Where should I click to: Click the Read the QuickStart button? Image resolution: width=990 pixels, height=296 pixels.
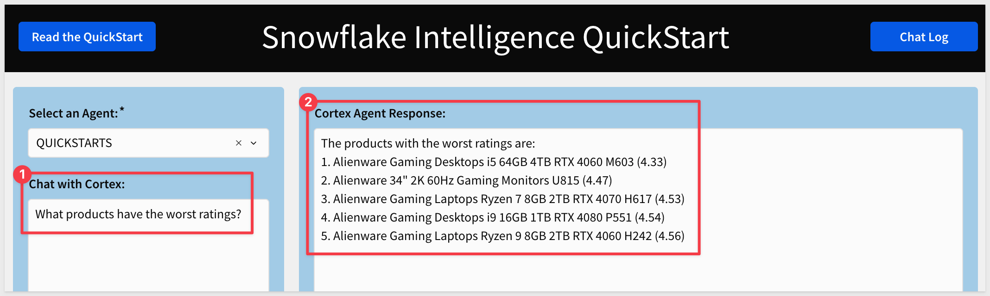coord(87,37)
